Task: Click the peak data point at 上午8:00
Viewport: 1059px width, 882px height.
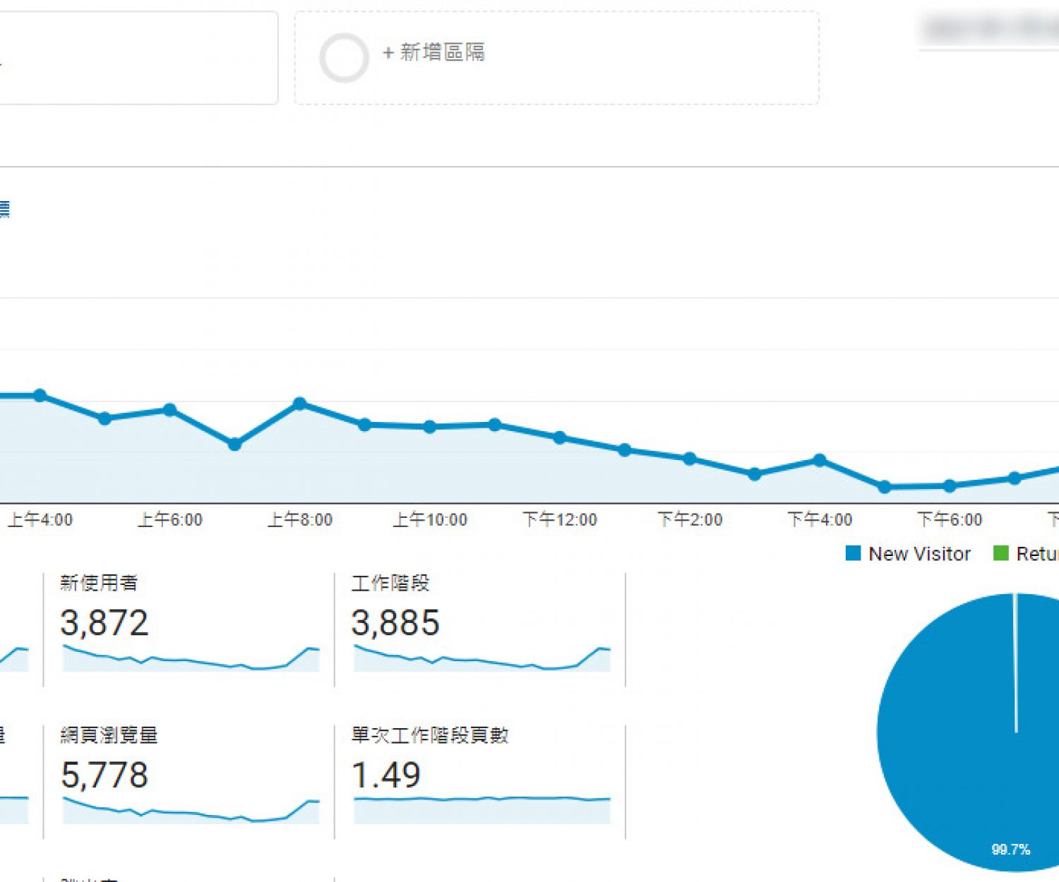Action: (x=299, y=404)
